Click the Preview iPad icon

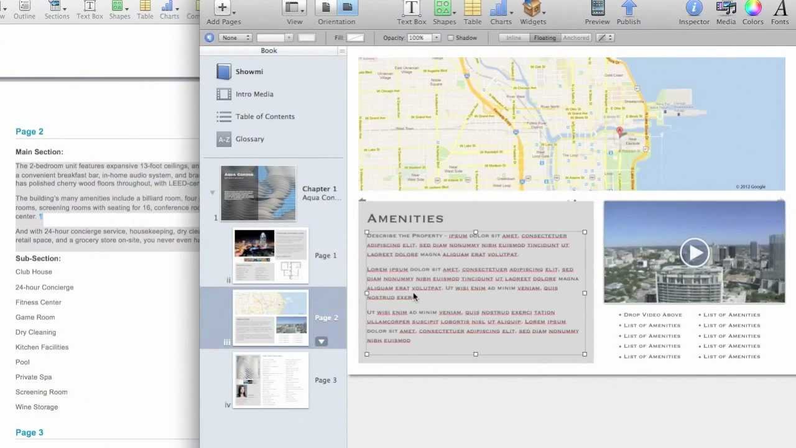[598, 8]
